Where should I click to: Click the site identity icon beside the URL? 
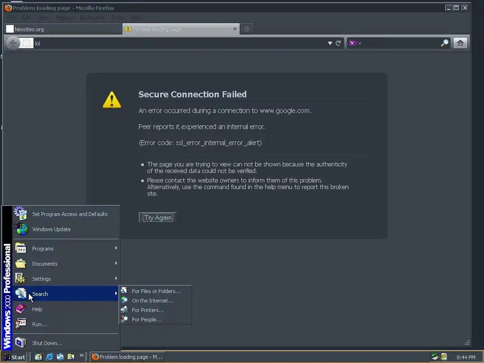tap(26, 43)
